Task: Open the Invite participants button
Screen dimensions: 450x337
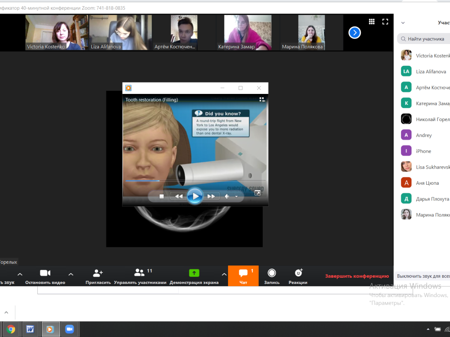Action: click(x=98, y=276)
